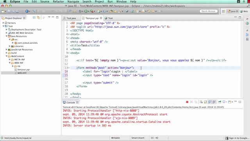Open the Apple menu

5,2
